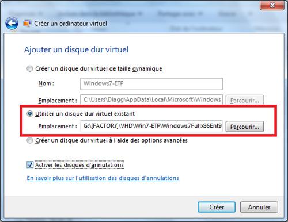The height and width of the screenshot is (222, 288).
Task: Click the greyed Emplacement field with C:\Users path
Action: click(x=151, y=99)
